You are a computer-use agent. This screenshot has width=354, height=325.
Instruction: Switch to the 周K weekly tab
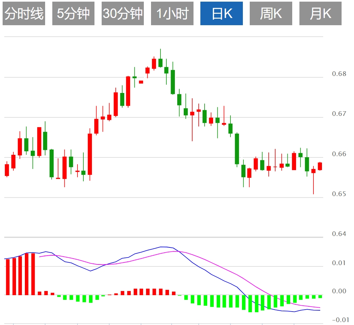[x=271, y=13]
